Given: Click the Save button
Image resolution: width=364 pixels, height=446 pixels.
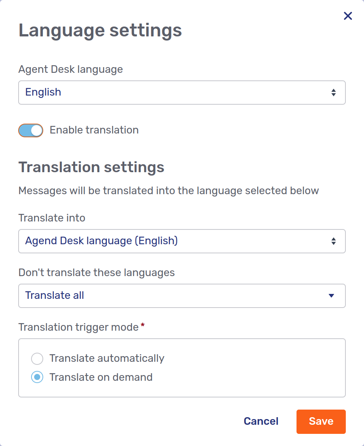Looking at the screenshot, I should click(321, 421).
